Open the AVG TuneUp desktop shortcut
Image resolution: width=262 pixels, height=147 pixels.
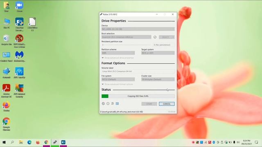coord(19,73)
